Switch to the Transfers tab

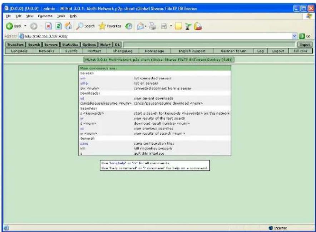15,45
